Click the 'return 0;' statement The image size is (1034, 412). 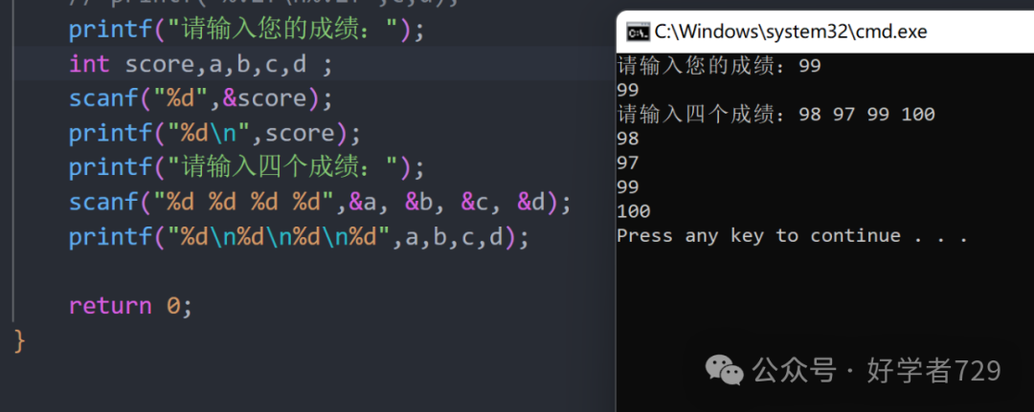click(x=130, y=306)
